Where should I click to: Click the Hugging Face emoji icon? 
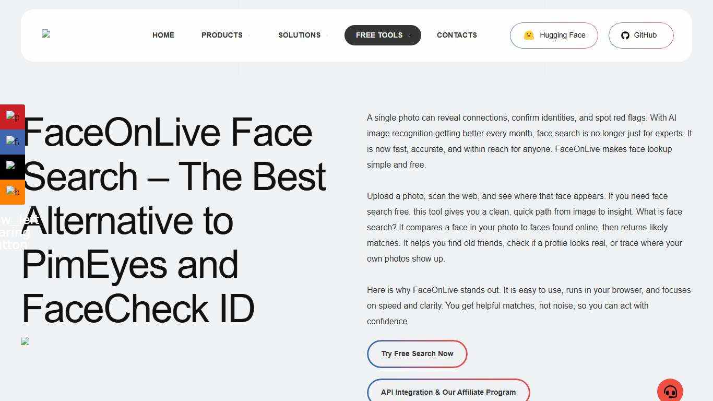click(x=529, y=35)
